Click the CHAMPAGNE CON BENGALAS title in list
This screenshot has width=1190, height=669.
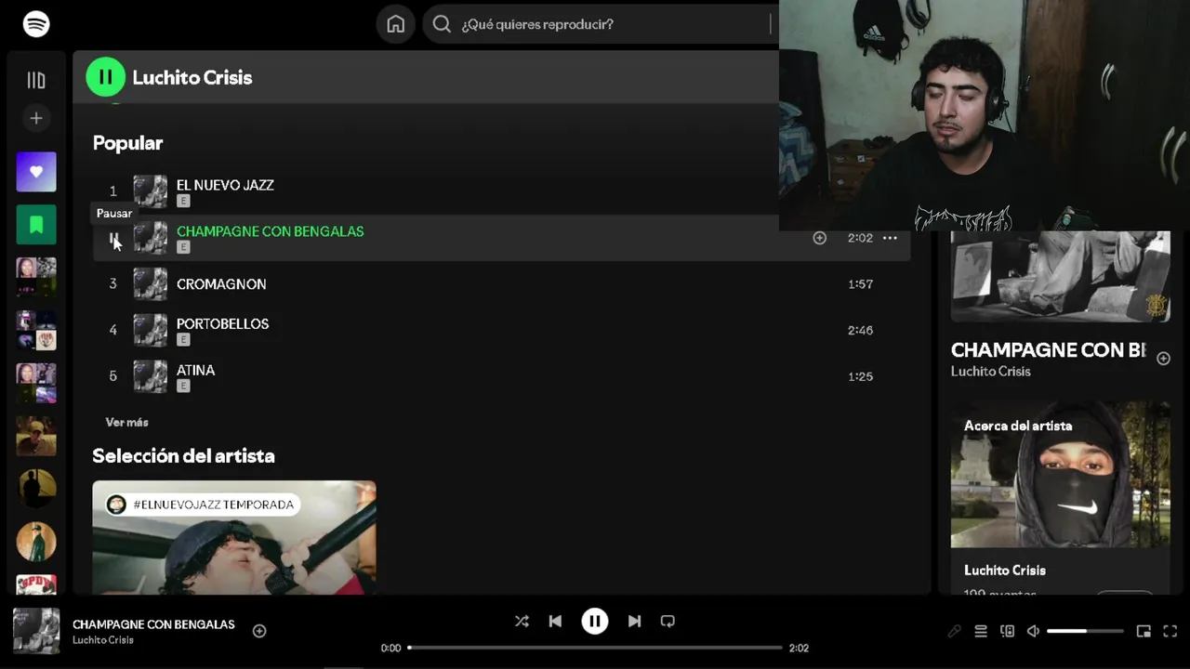[x=270, y=231]
